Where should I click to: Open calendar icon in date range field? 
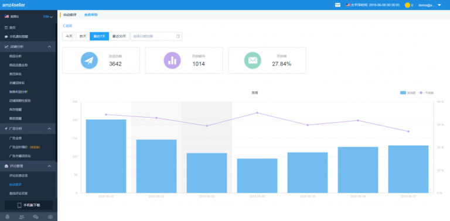click(x=178, y=36)
